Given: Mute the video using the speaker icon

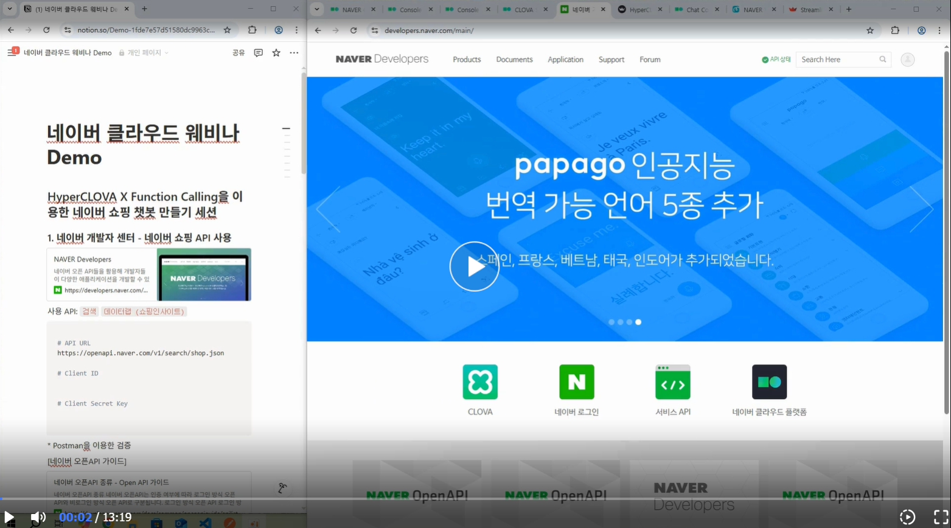Looking at the screenshot, I should click(38, 518).
